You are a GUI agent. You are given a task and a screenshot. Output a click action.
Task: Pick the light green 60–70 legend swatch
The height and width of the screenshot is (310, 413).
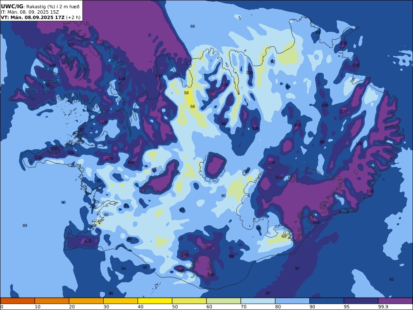point(223,301)
